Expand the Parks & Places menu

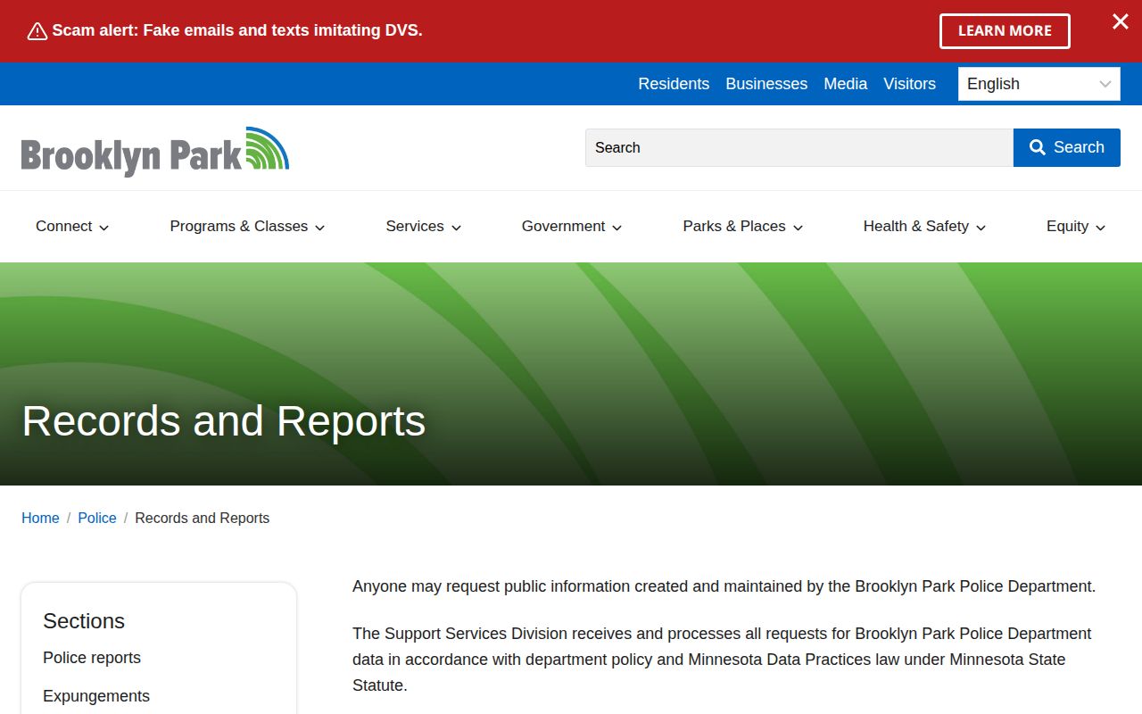point(743,227)
